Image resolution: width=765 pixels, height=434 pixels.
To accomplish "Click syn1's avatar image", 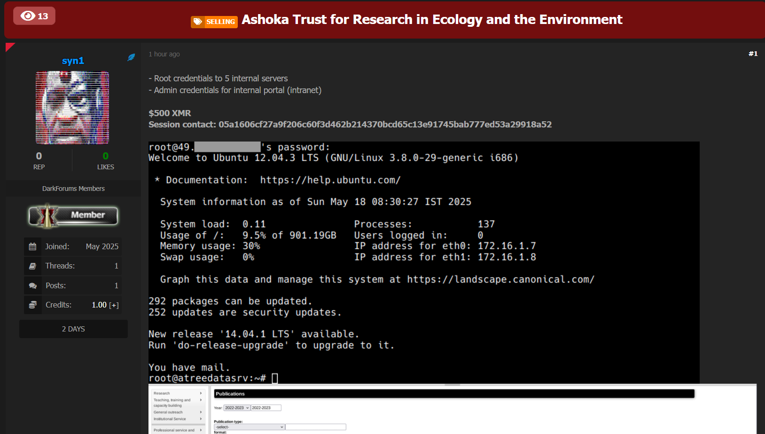I will click(x=72, y=108).
